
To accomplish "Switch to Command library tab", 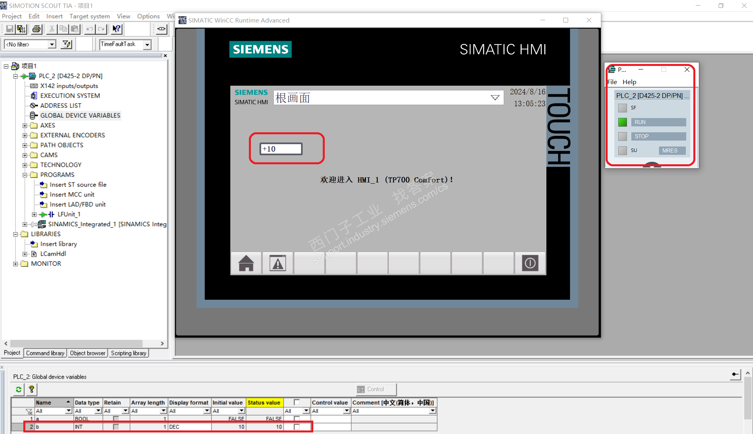I will 45,353.
